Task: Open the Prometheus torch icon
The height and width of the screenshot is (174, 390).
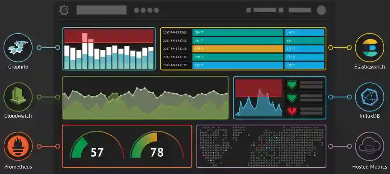Action: (x=18, y=146)
